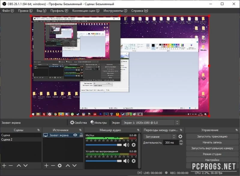Mute Устройство воспроизведения speaker icon
This screenshot has width=240, height=176.
pos(126,161)
